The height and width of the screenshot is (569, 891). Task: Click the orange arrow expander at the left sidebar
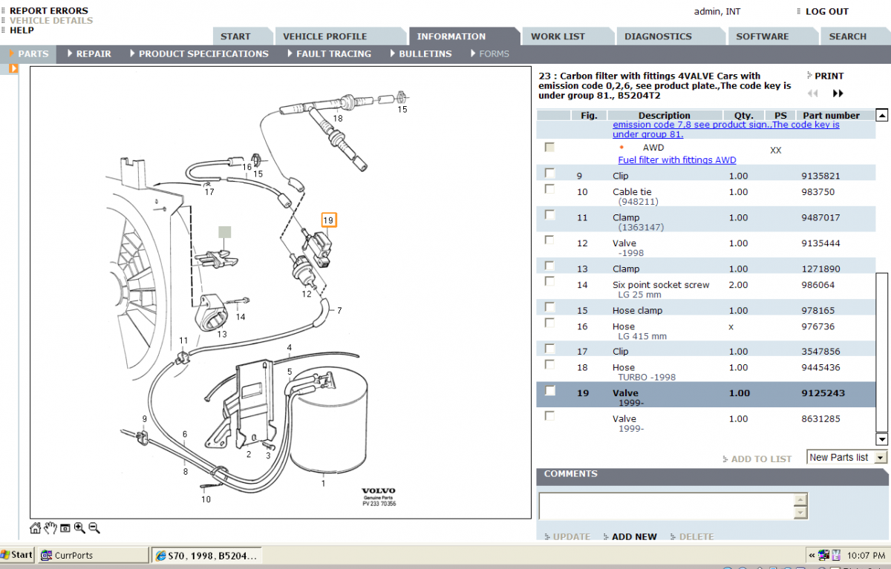(x=13, y=68)
